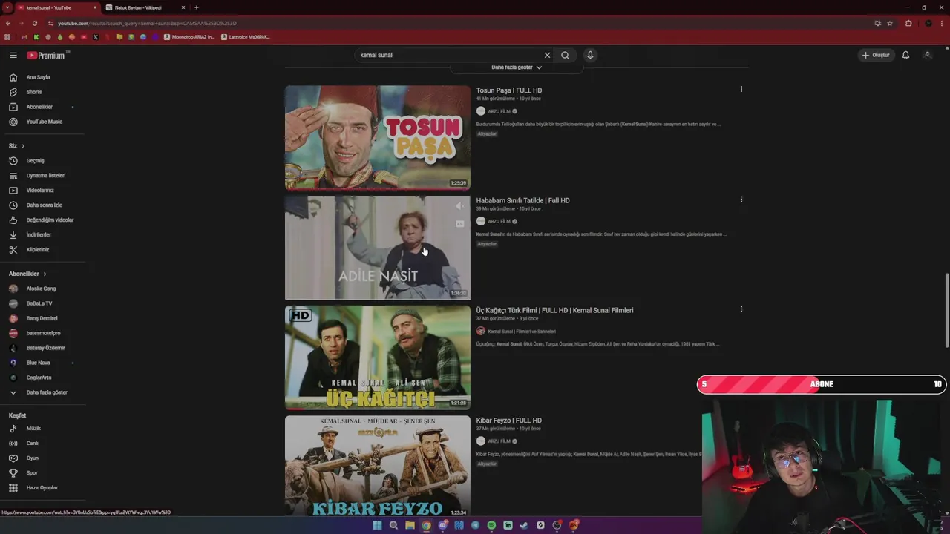Click the Oluştur create button
Viewport: 950px width, 534px height.
tap(876, 55)
